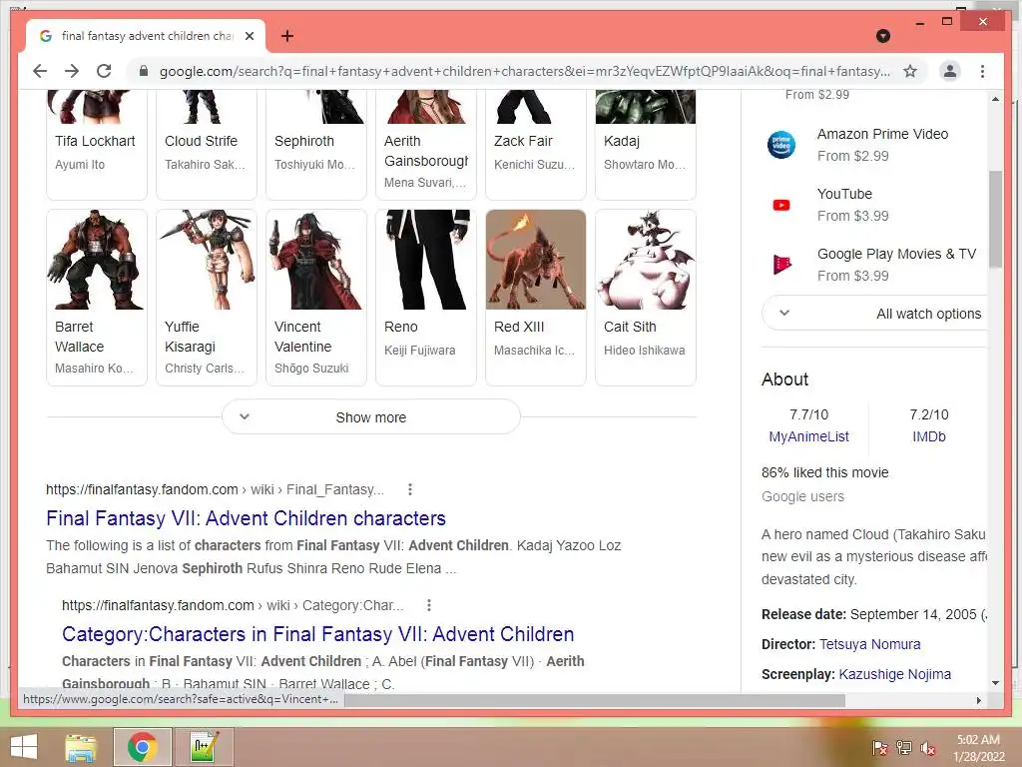1022x767 pixels.
Task: Open the notepad app in the taskbar
Action: [204, 747]
